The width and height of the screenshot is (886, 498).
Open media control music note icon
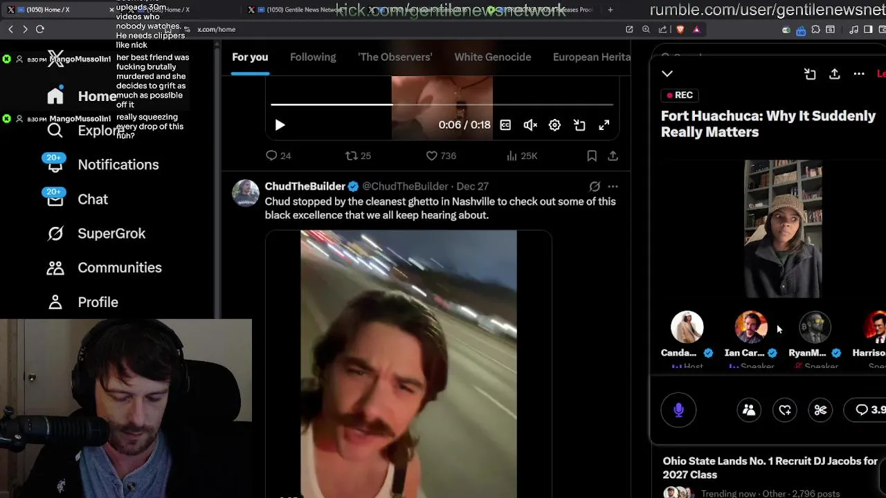pos(853,30)
